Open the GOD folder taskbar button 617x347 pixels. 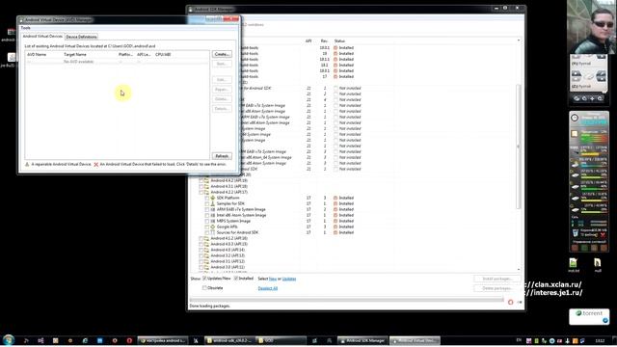[281, 340]
